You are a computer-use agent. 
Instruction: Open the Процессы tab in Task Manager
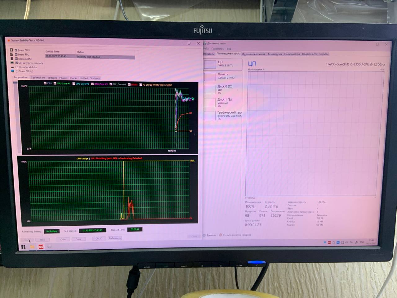click(209, 54)
